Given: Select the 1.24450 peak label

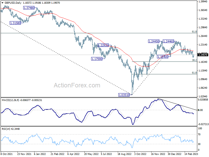Looking at the screenshot, I should pyautogui.click(x=153, y=41).
